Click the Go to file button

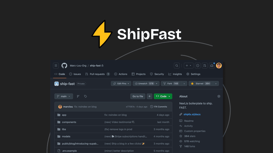tap(138, 96)
